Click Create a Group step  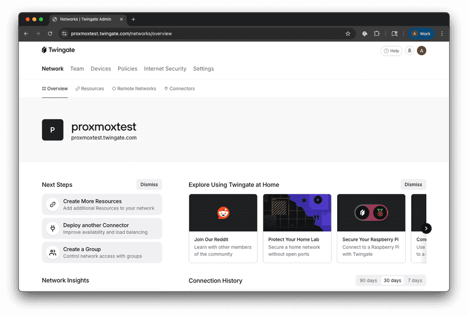point(102,253)
